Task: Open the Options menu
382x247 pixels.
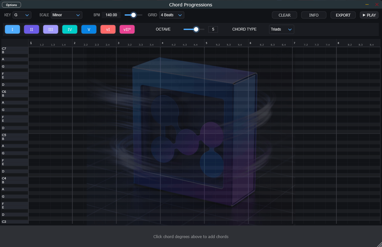Action: [x=11, y=5]
